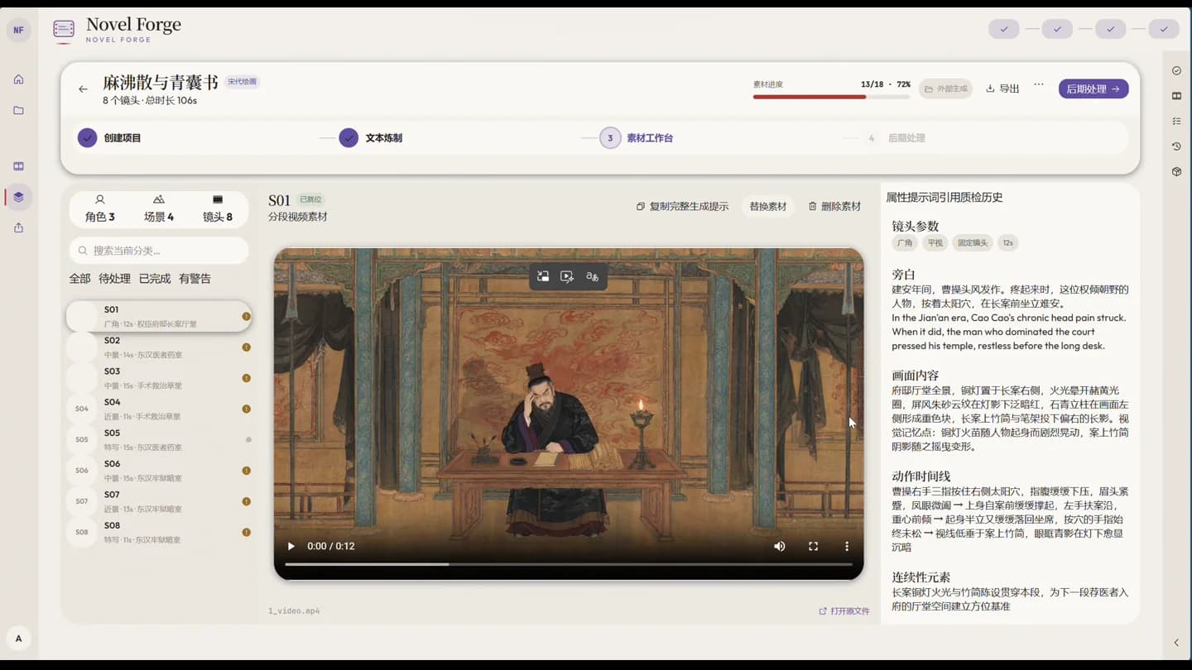This screenshot has width=1192, height=670.
Task: Click the open book icon in right sidebar
Action: [x=1176, y=96]
